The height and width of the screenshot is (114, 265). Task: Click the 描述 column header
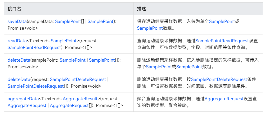click(x=141, y=9)
